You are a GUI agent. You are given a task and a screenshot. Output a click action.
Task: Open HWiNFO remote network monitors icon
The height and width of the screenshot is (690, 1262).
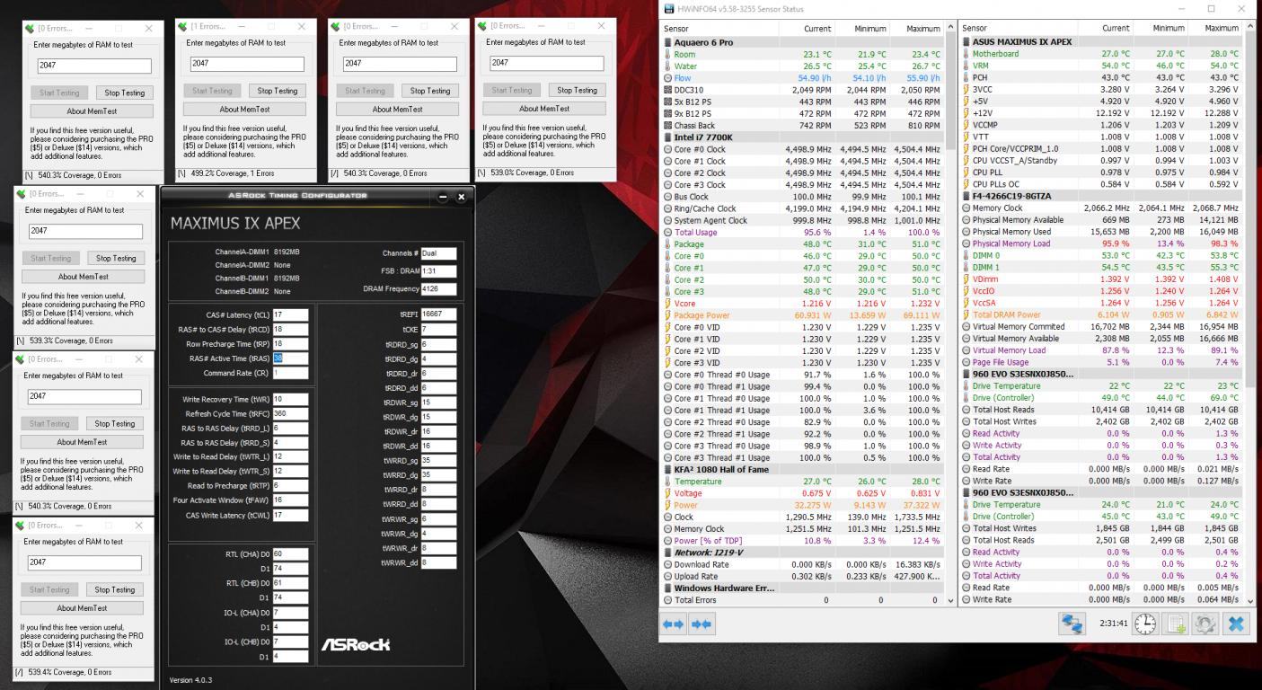point(1071,624)
